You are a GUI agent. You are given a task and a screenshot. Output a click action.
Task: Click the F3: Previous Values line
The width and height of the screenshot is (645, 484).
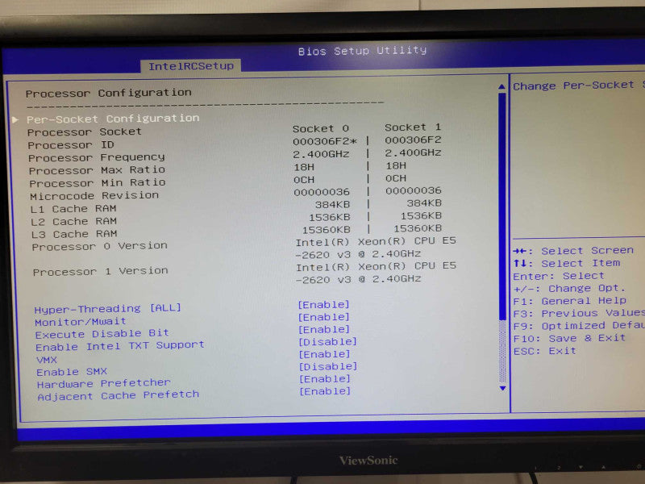pyautogui.click(x=579, y=313)
